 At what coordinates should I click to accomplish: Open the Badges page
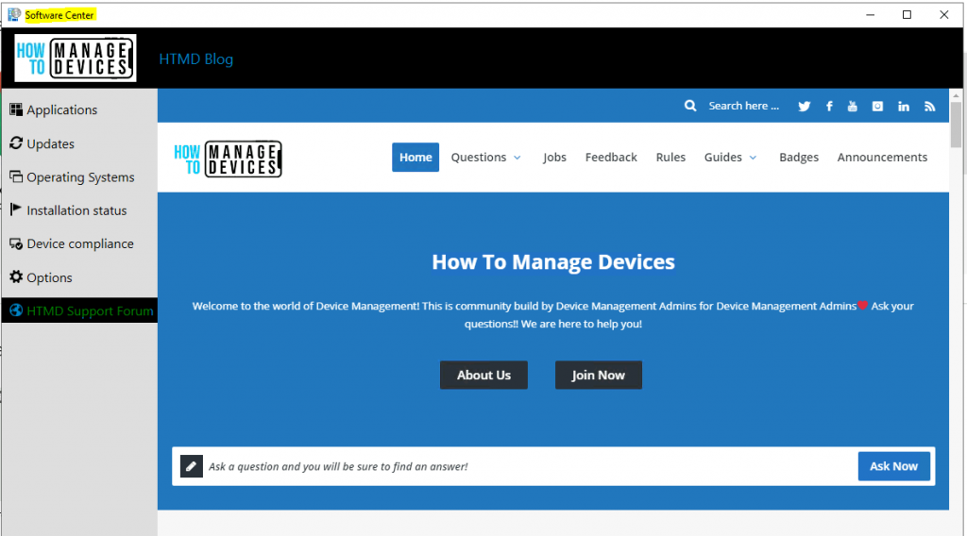click(799, 157)
